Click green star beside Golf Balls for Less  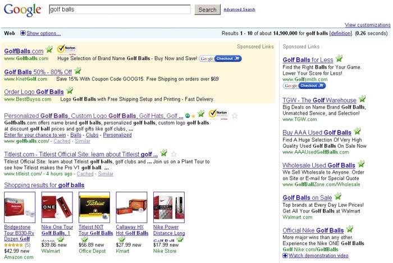point(339,58)
